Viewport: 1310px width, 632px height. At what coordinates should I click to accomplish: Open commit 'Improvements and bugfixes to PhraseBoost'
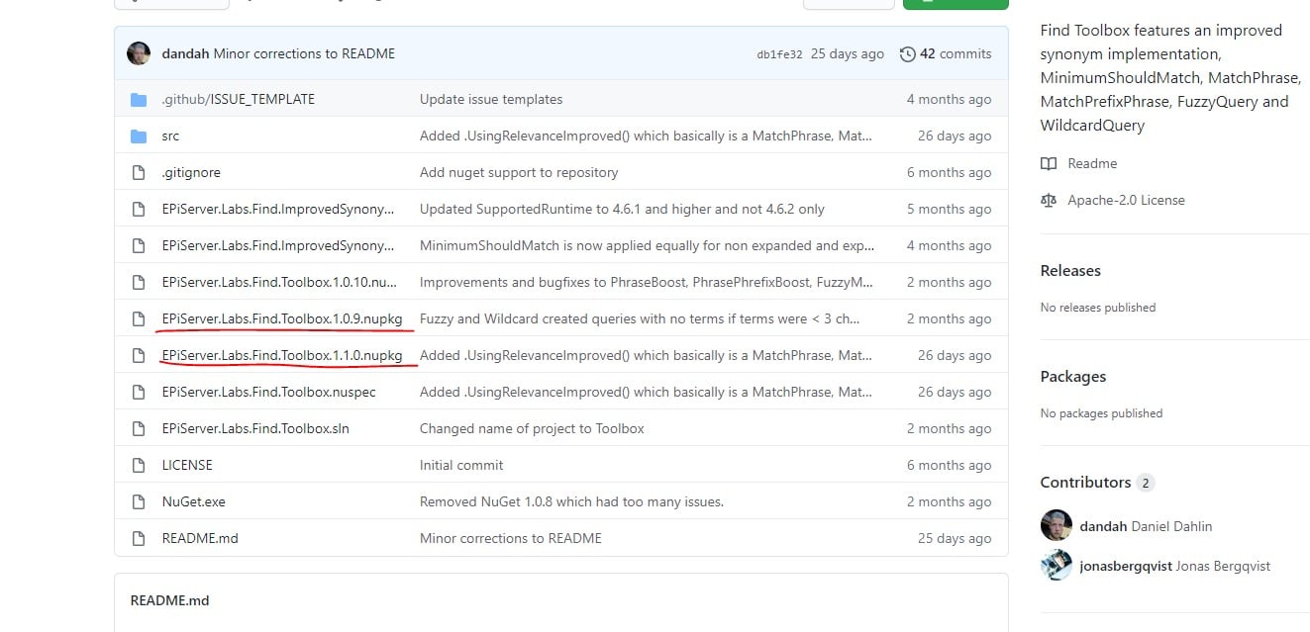point(647,282)
